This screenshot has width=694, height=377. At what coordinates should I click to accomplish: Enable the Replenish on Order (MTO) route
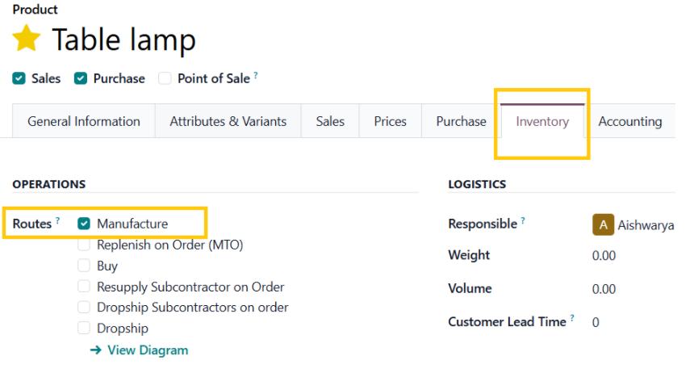pos(84,245)
